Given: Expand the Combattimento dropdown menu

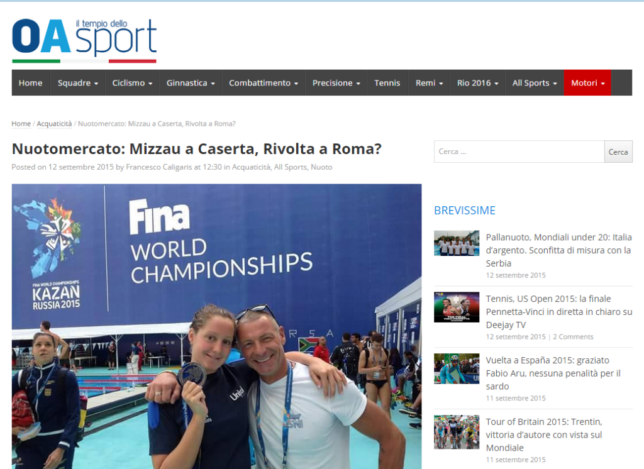Looking at the screenshot, I should (x=264, y=83).
